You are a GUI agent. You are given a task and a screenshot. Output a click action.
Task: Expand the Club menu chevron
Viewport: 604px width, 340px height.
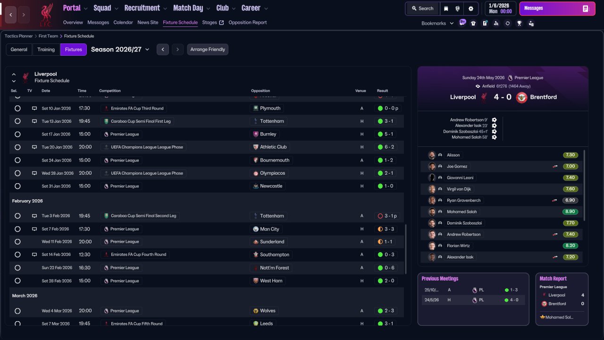233,8
